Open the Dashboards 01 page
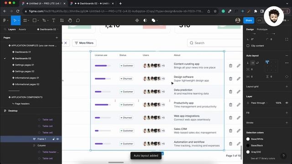The image size is (292, 164). 23,52
